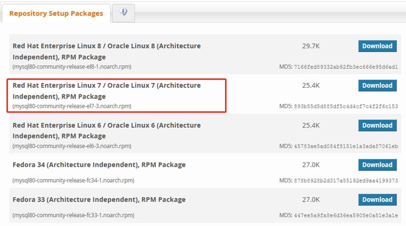Select the Red Hat Enterprise Linux 8 title
Viewport: 406px width, 226px height.
click(106, 51)
